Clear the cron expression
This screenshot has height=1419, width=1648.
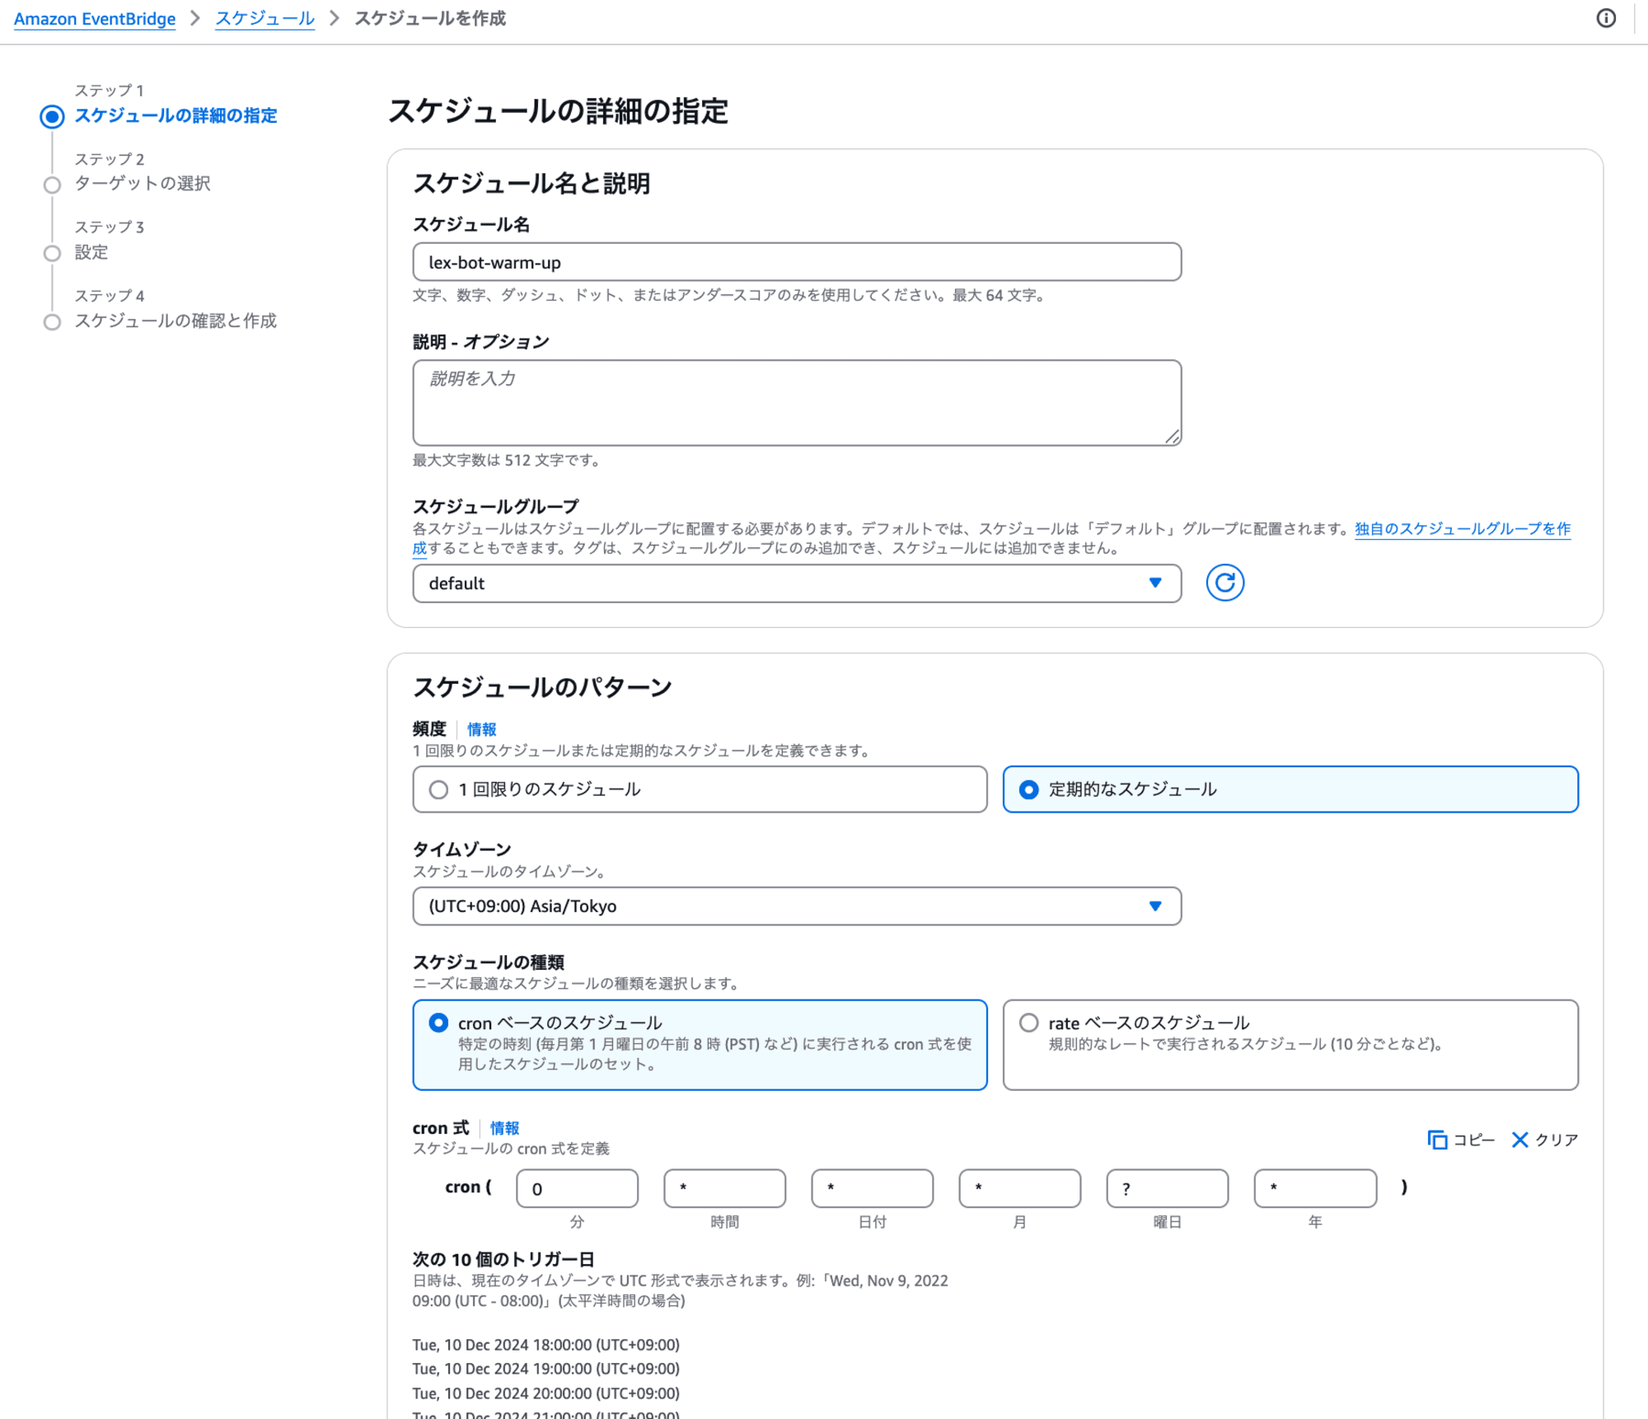[x=1544, y=1139]
